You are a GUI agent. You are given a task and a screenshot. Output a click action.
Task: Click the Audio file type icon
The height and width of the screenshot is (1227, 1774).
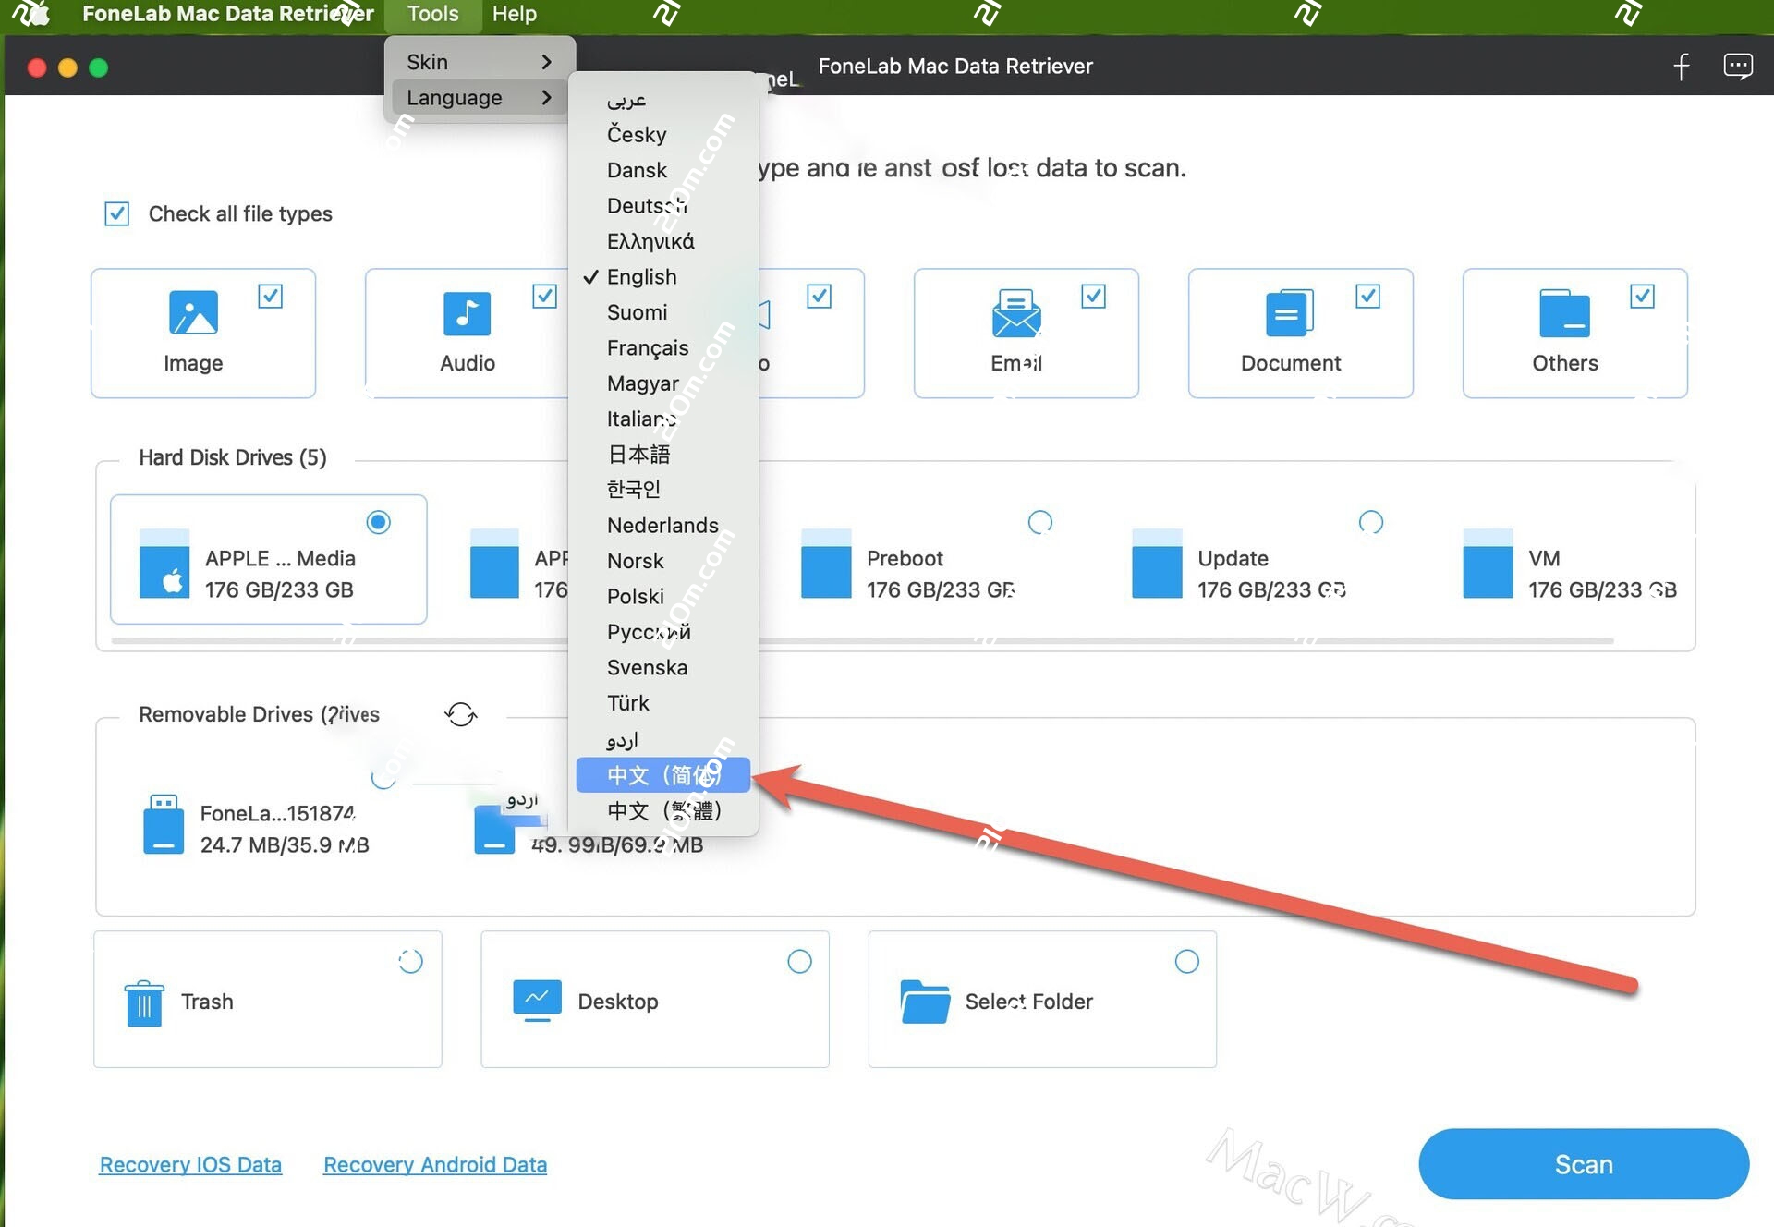click(467, 314)
